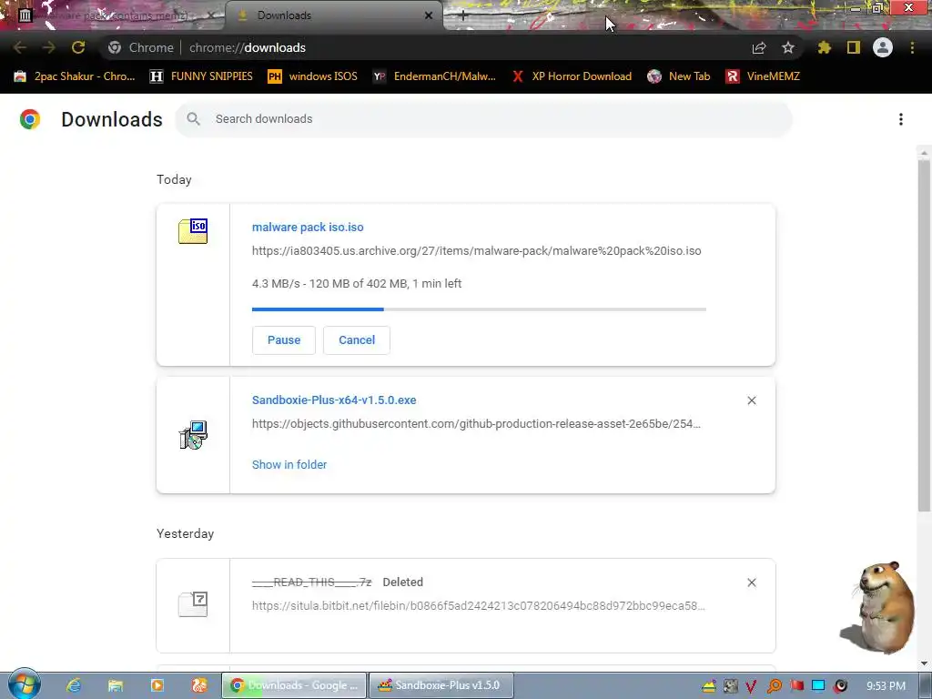Select the Downloads tab

[334, 16]
